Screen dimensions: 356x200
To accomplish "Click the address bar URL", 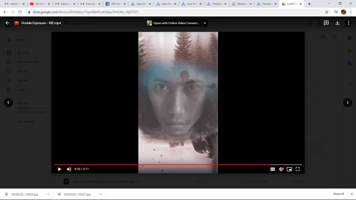I will coord(86,12).
